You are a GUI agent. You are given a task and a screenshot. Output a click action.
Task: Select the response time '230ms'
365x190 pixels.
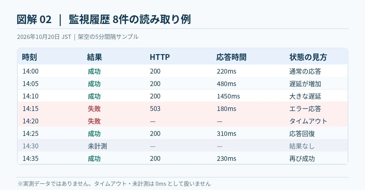tap(227, 159)
